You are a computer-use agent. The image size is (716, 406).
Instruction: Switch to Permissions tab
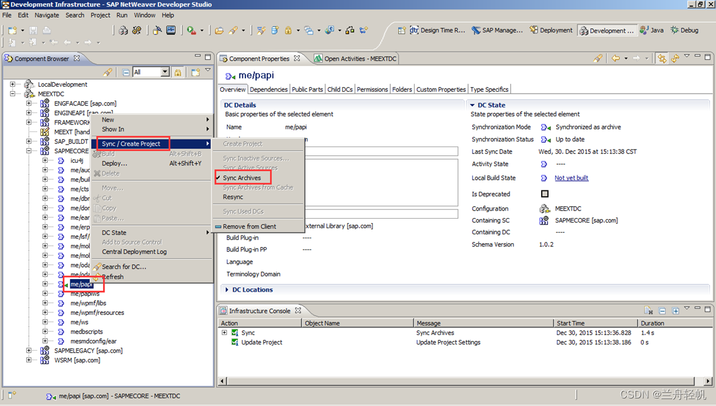(x=372, y=89)
